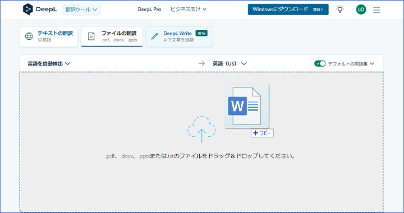
Task: Click the swap arrow between languages
Action: (x=201, y=63)
